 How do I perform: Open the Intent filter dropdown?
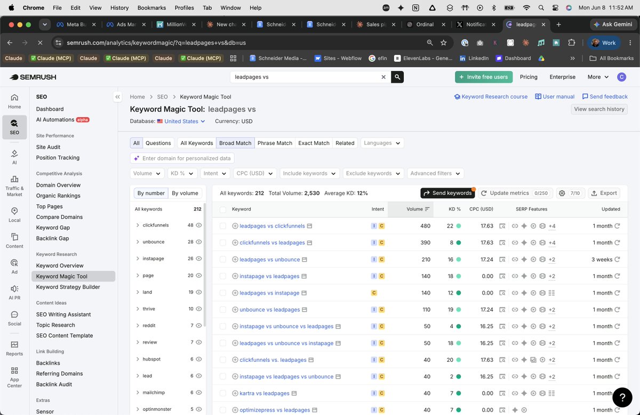[215, 173]
